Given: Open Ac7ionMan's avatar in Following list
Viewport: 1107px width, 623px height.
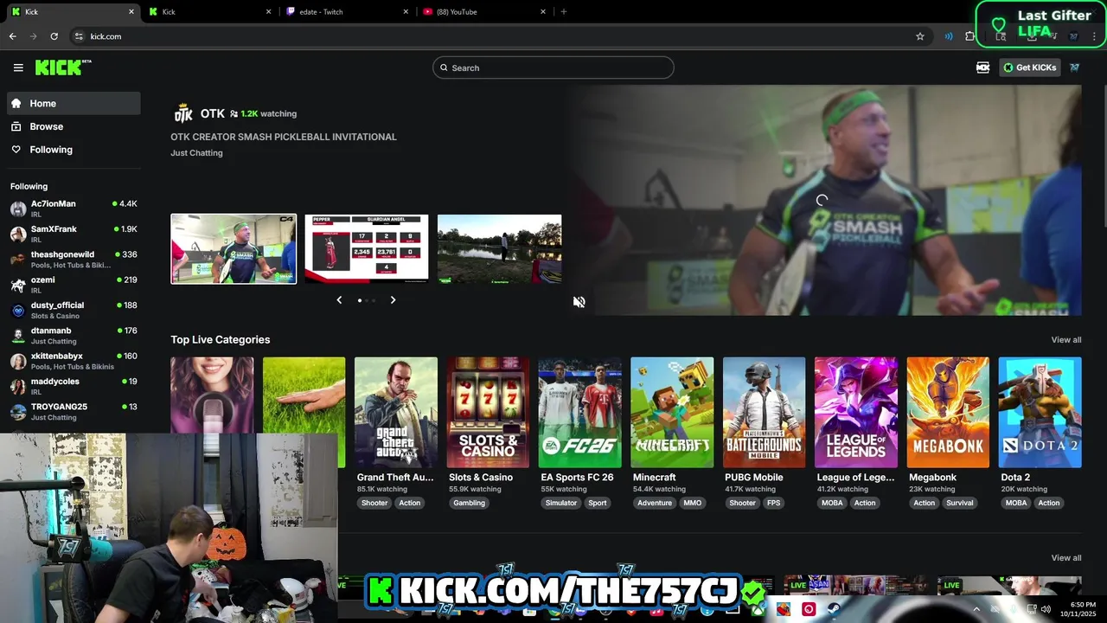Looking at the screenshot, I should click(18, 209).
